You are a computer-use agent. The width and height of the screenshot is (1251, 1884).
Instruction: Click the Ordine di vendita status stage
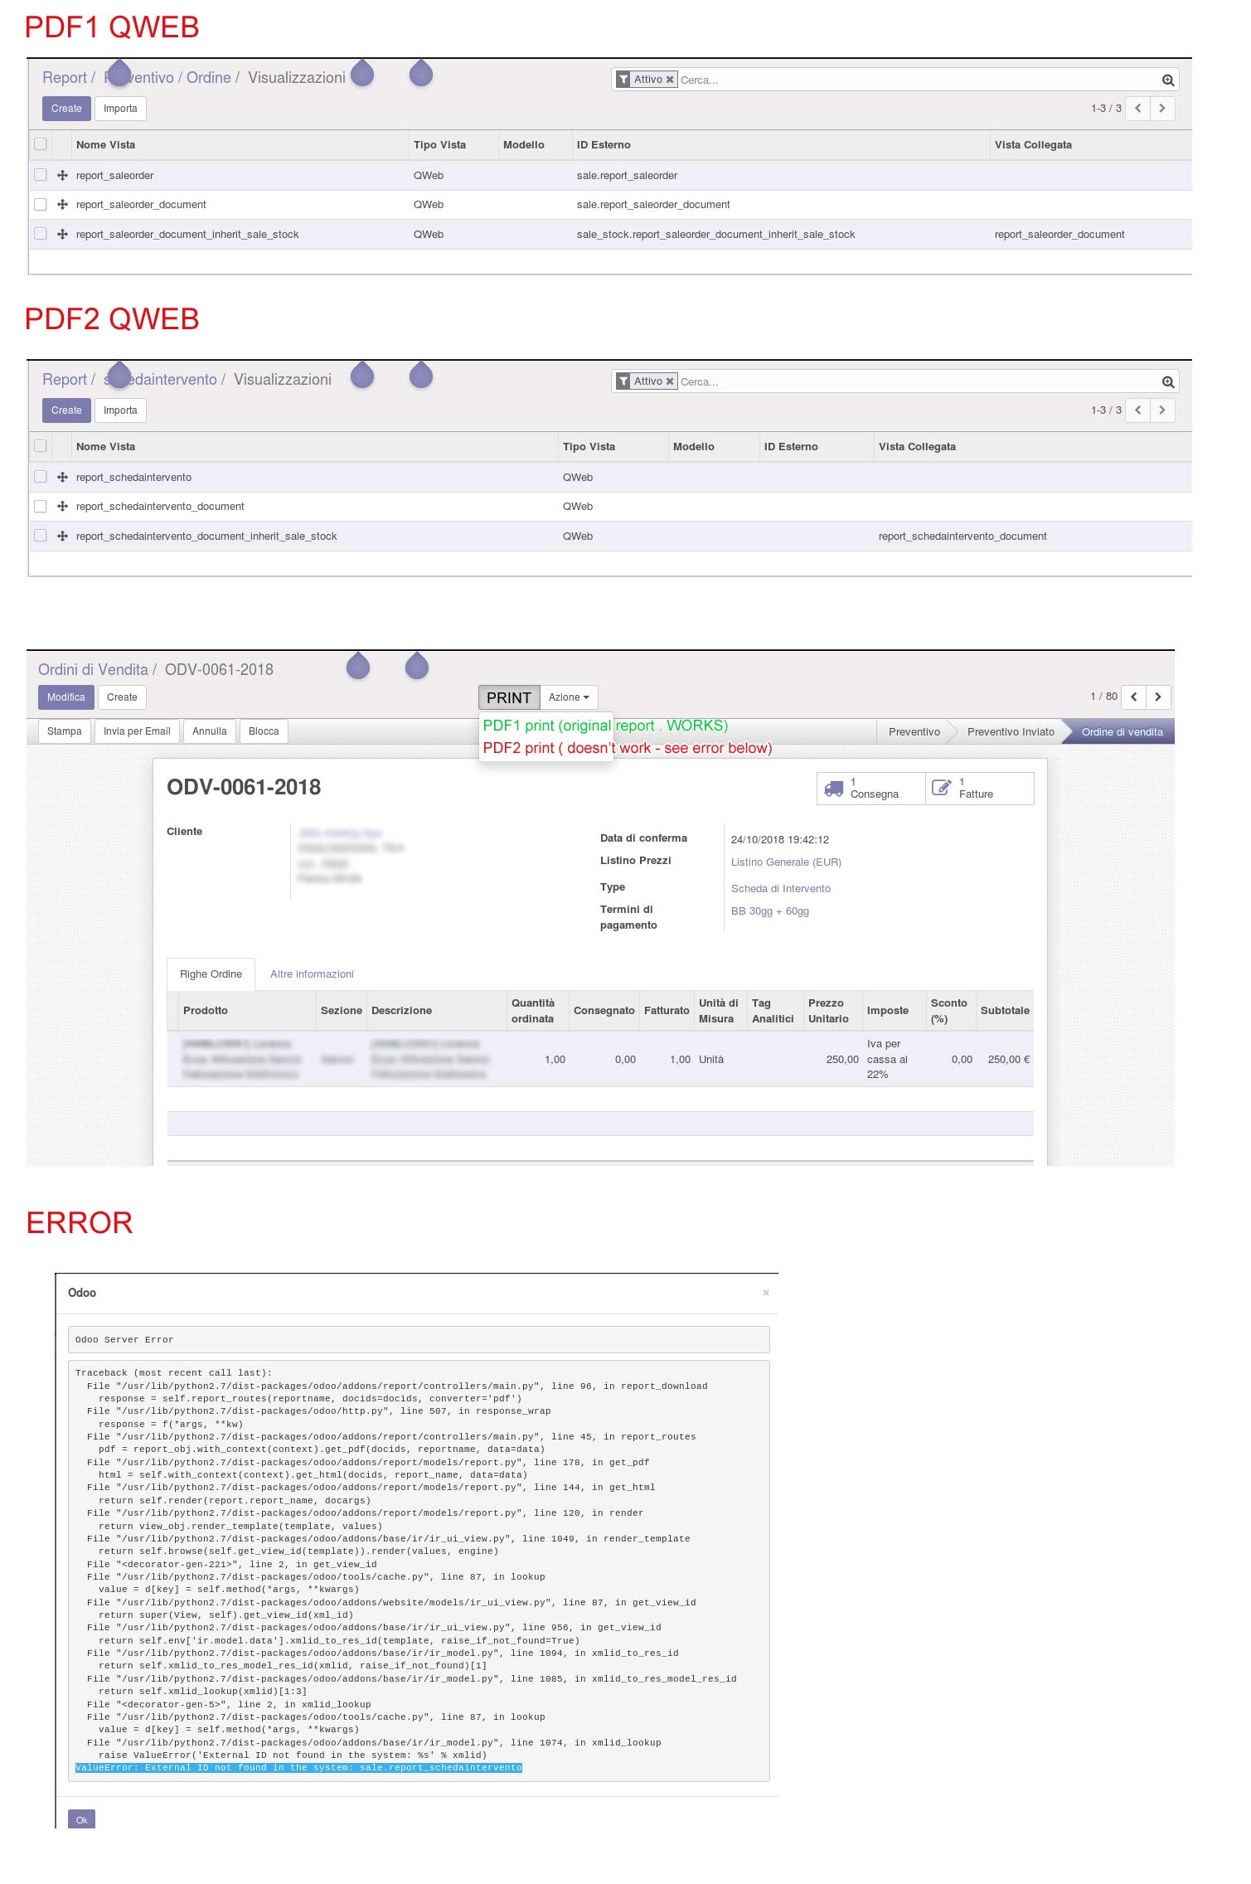coord(1122,731)
